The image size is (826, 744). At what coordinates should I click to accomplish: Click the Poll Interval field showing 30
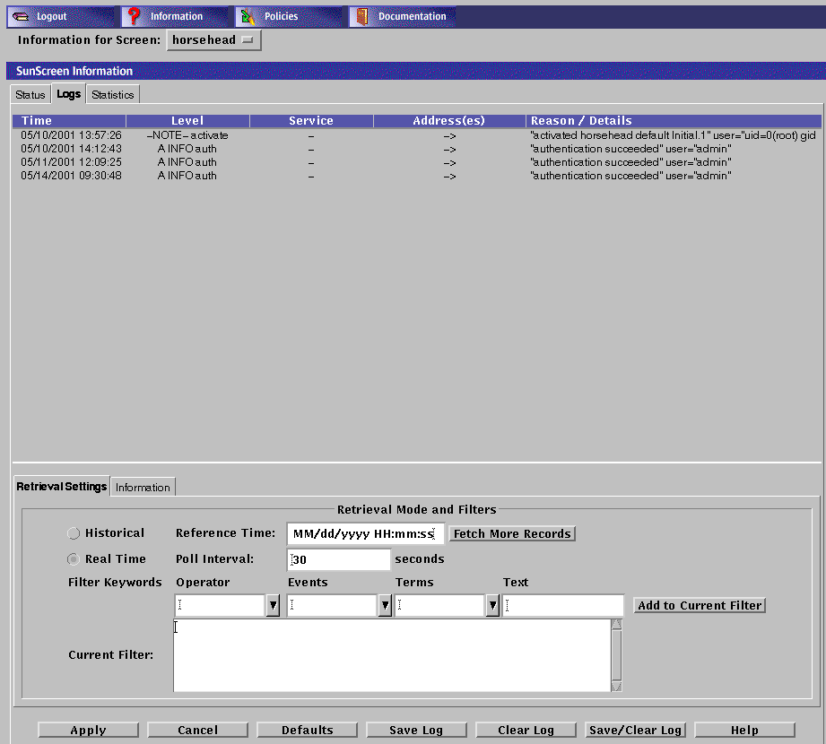click(x=339, y=559)
